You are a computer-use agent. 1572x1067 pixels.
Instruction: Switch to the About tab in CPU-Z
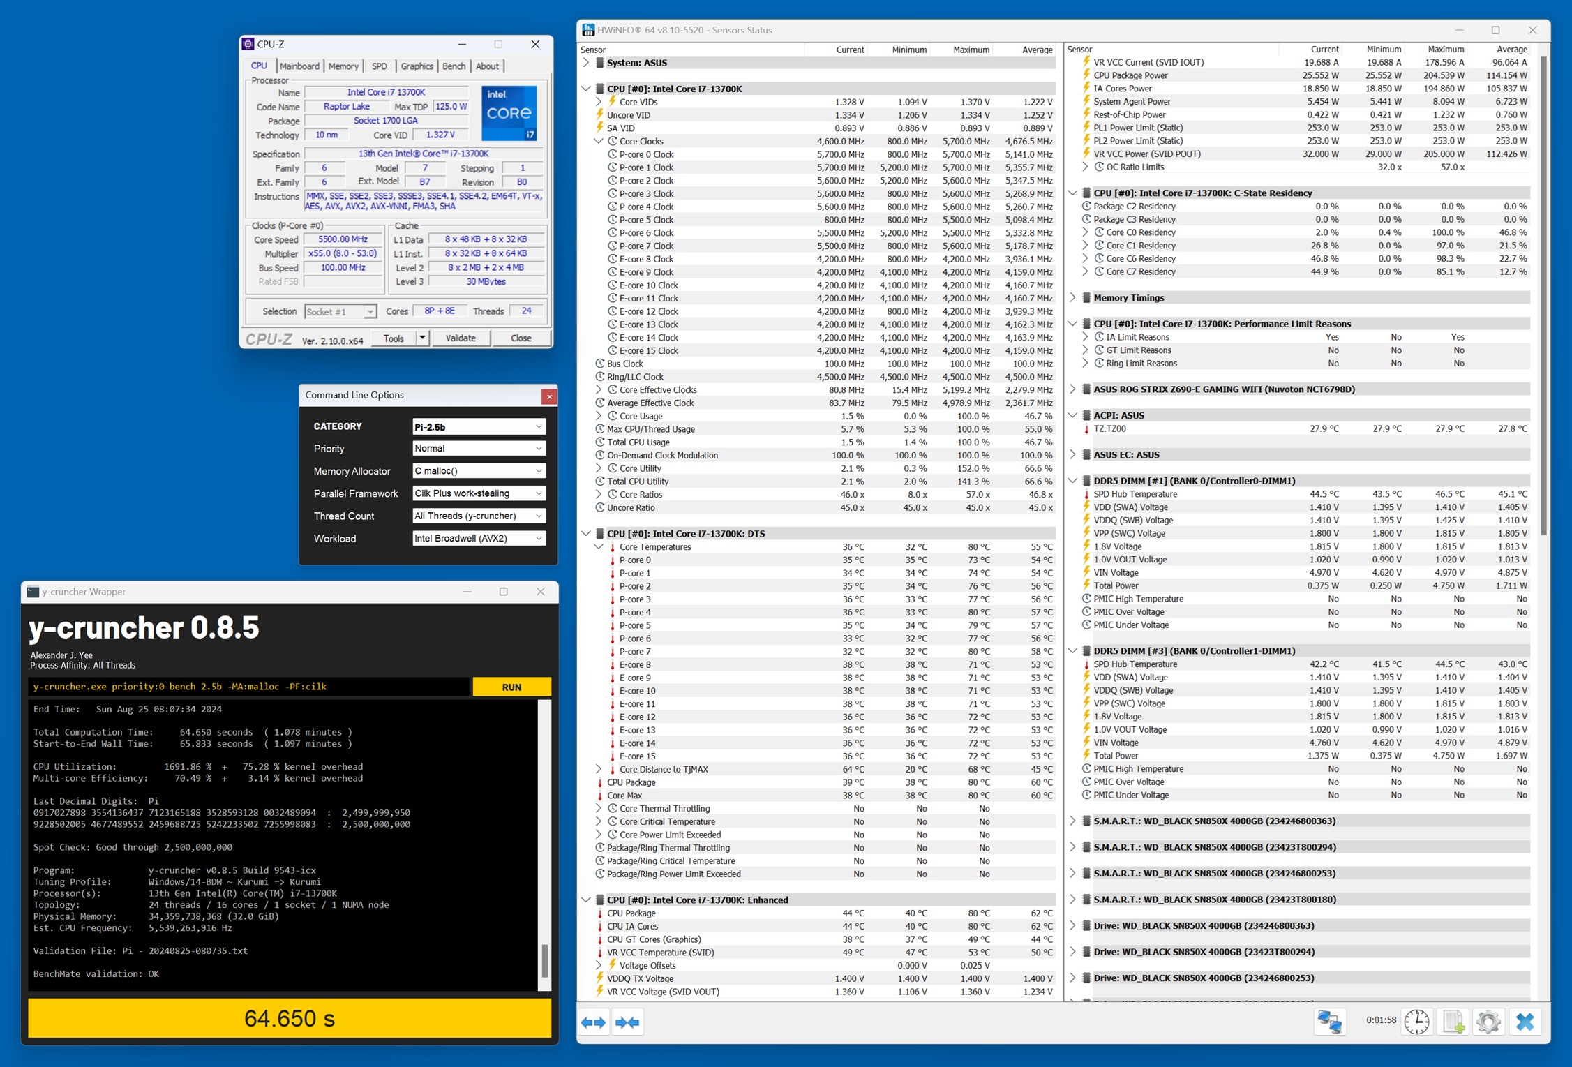pos(487,66)
